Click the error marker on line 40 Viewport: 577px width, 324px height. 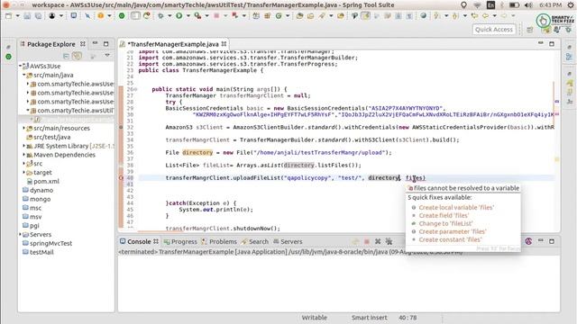121,178
